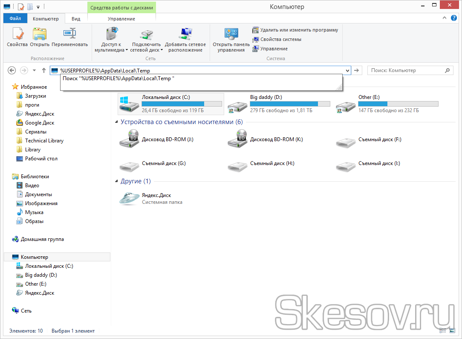The height and width of the screenshot is (339, 462).
Task: Click the C: drive capacity bar
Action: click(x=182, y=104)
